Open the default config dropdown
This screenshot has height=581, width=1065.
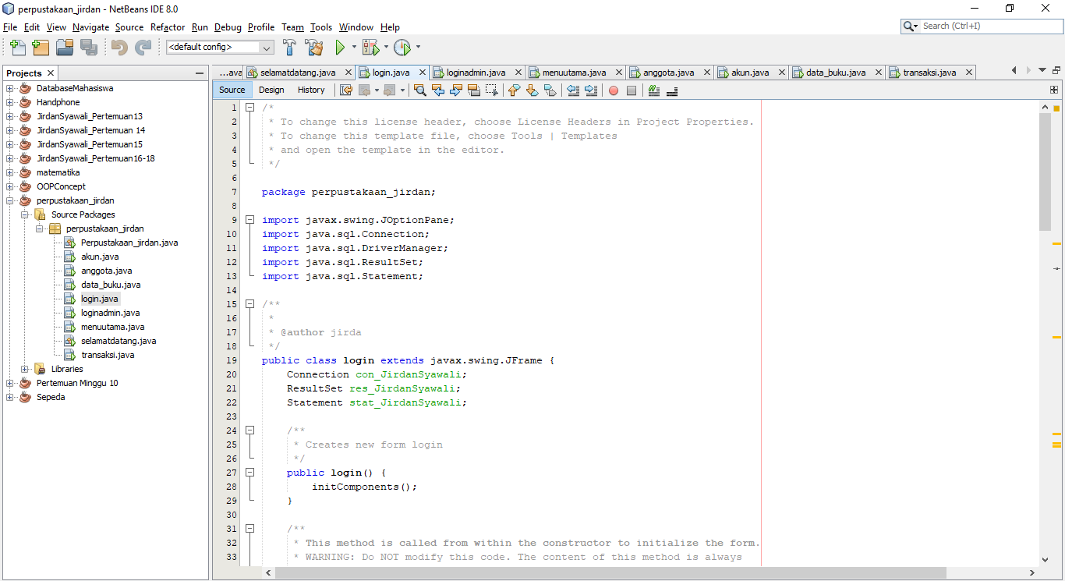(x=267, y=47)
